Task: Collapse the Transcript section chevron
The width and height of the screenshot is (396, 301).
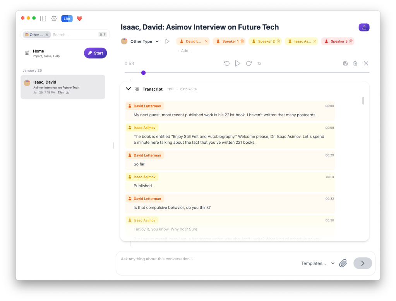Action: tap(128, 89)
